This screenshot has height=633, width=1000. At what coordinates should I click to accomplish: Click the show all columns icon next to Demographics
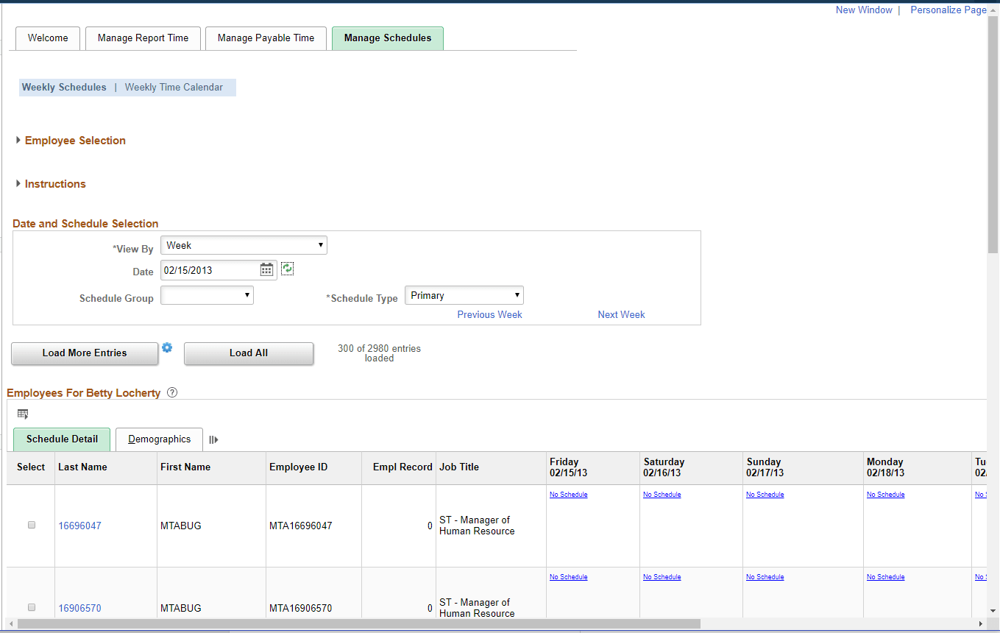coord(213,439)
